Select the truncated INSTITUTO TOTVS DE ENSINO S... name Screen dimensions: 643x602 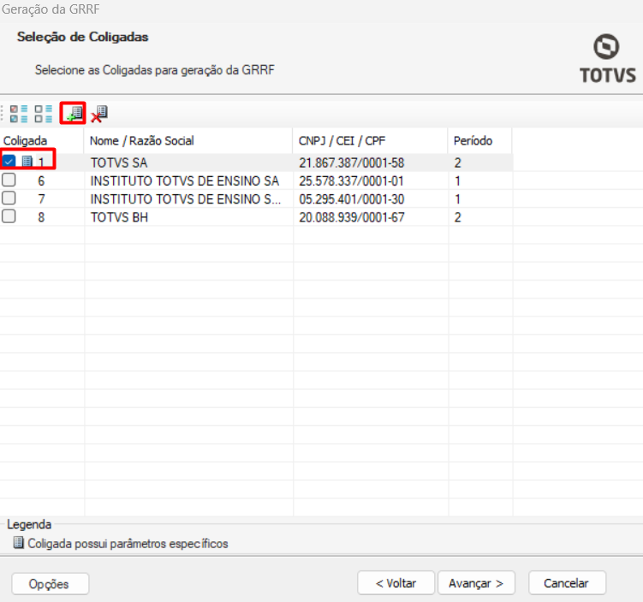pos(185,199)
